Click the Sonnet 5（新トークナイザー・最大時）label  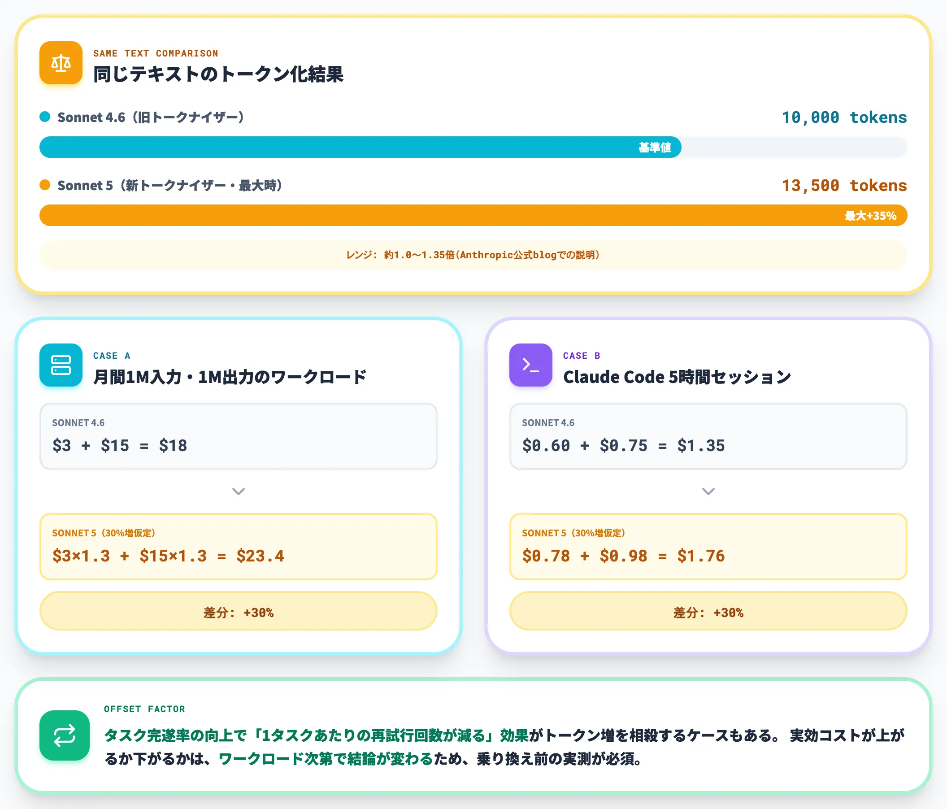(169, 186)
